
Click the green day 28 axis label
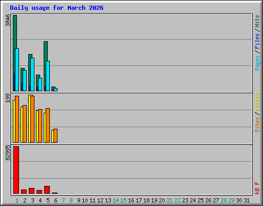point(223,200)
